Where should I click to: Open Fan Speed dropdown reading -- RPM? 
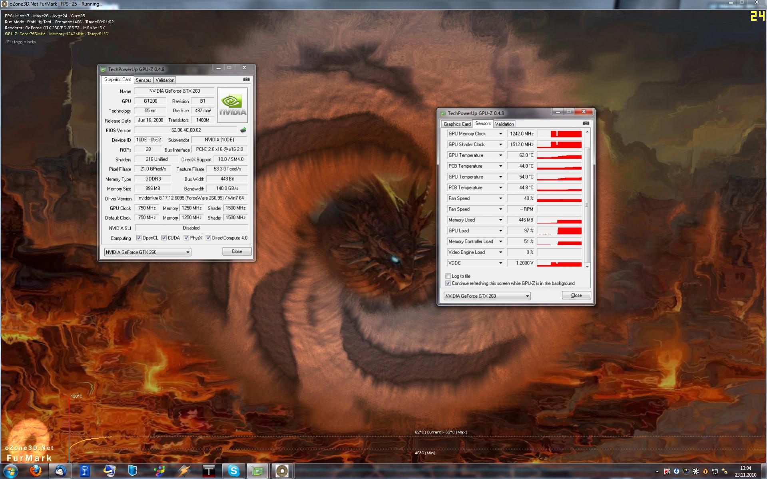[500, 209]
